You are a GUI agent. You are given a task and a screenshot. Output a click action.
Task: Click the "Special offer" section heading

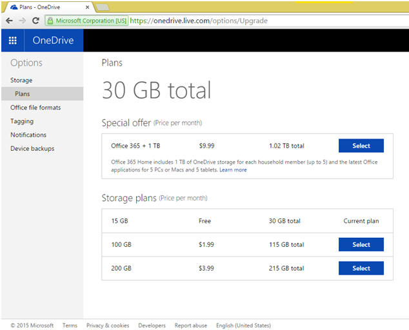(x=126, y=122)
